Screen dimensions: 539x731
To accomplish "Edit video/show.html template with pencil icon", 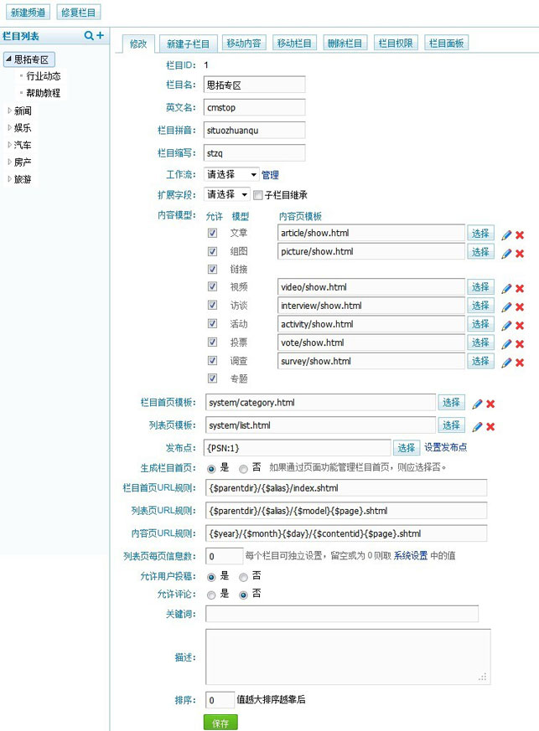I will coord(506,289).
